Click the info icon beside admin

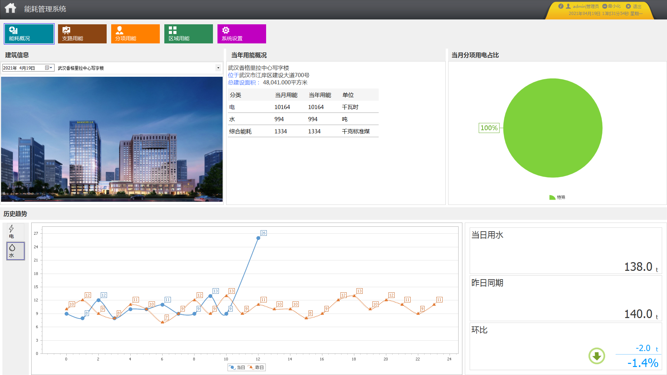click(561, 6)
